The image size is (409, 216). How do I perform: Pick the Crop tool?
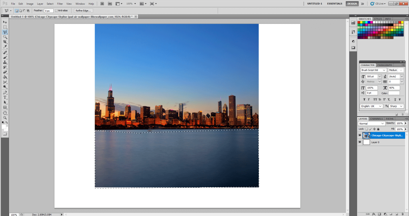(x=5, y=42)
